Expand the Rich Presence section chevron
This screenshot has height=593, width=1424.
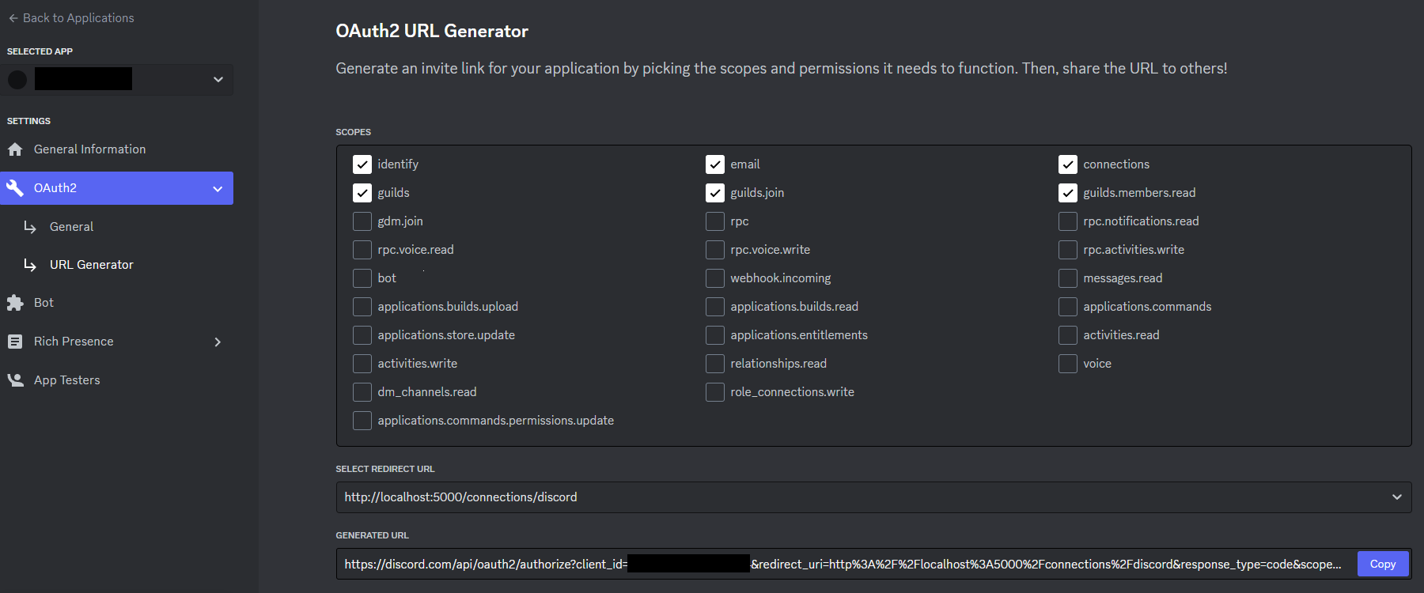click(218, 341)
